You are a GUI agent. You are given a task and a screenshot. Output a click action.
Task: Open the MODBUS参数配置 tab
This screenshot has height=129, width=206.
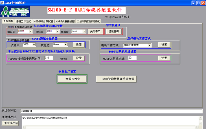pyautogui.click(x=43, y=21)
